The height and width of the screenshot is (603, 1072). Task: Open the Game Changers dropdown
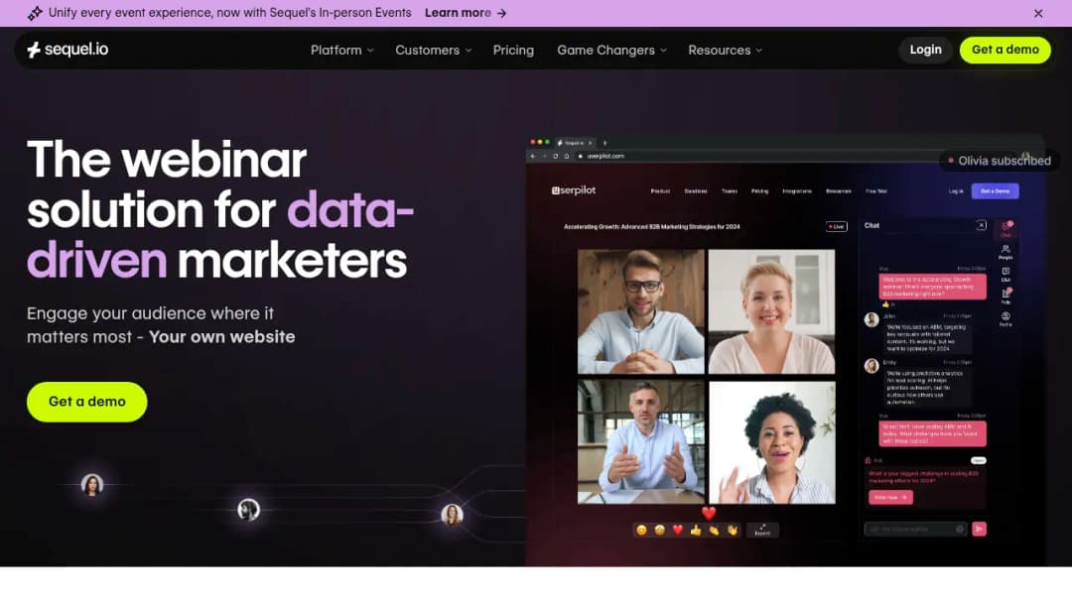[x=611, y=50]
